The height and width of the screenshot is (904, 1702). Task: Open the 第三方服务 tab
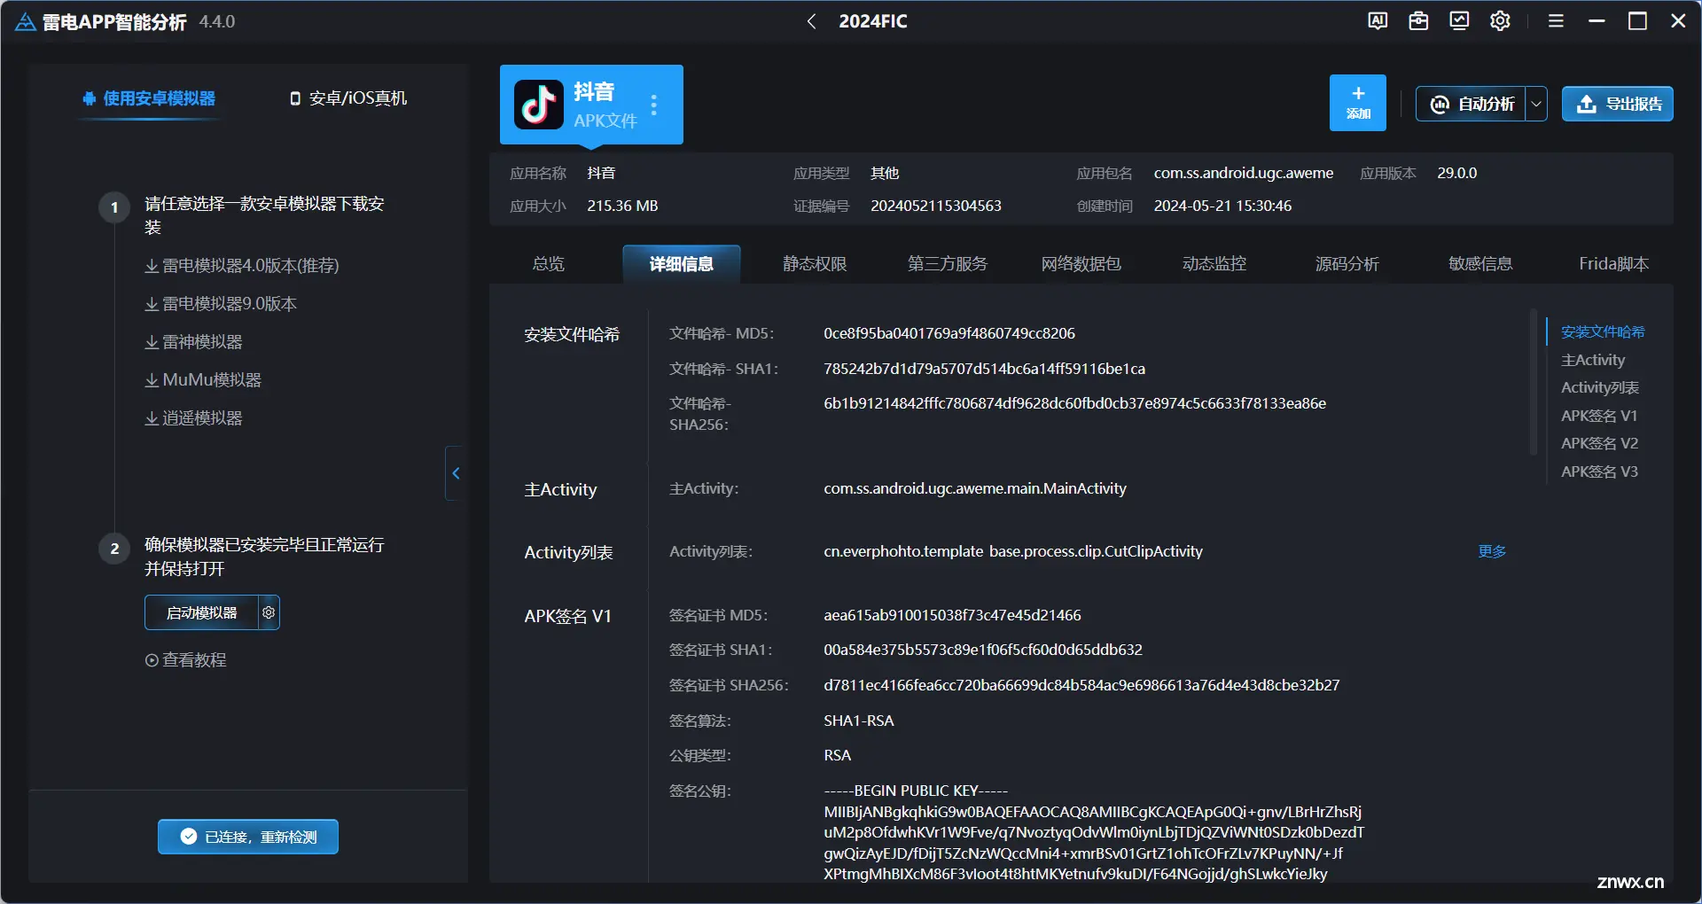pos(948,264)
